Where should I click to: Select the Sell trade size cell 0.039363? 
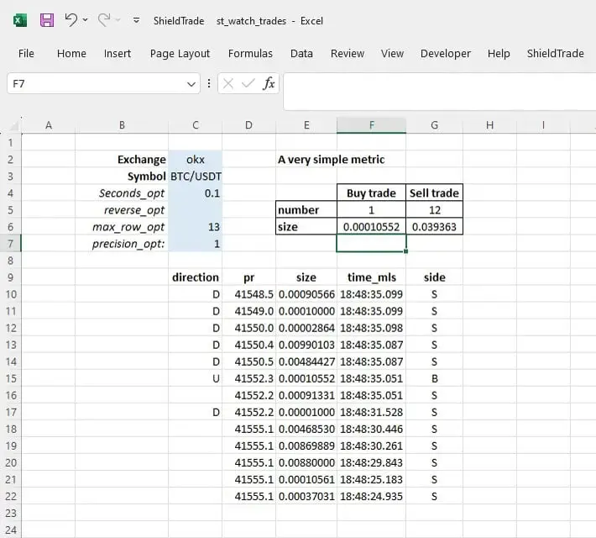pos(434,227)
